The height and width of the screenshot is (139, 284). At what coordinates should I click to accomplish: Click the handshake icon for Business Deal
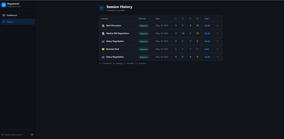point(103,49)
